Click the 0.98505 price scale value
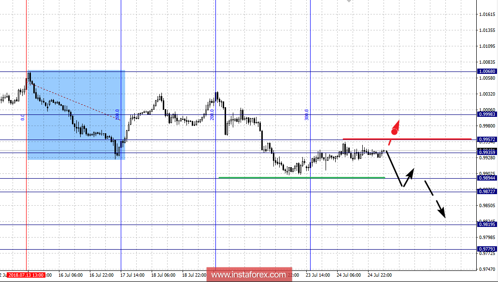Viewport: 498px width, 282px height. pos(487,206)
